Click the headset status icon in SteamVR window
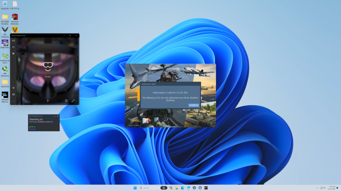Image resolution: width=341 pixels, height=191 pixels. [x=32, y=128]
